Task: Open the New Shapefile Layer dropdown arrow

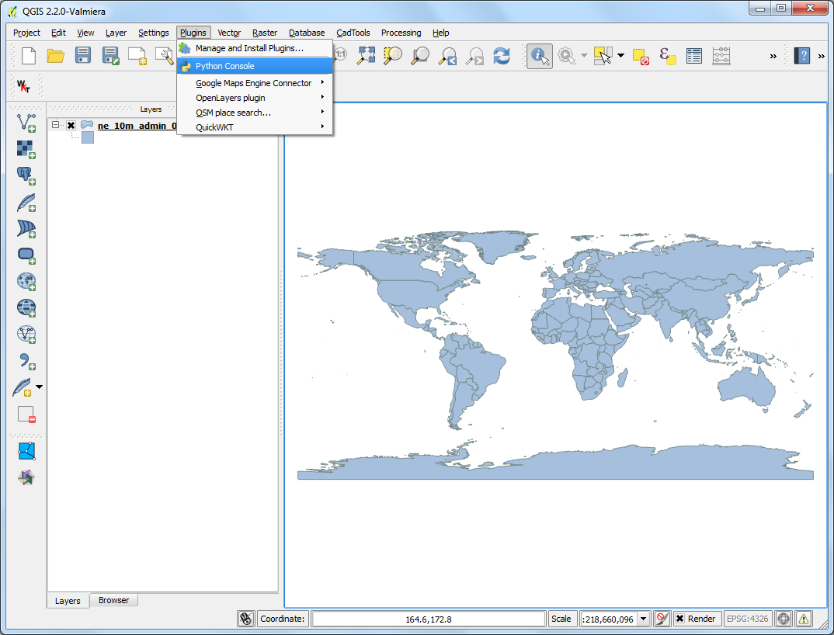Action: [x=39, y=387]
